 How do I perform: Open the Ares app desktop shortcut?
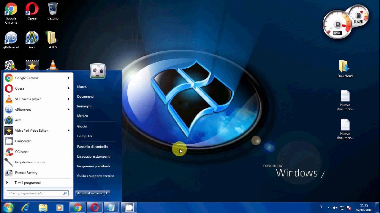(32, 40)
